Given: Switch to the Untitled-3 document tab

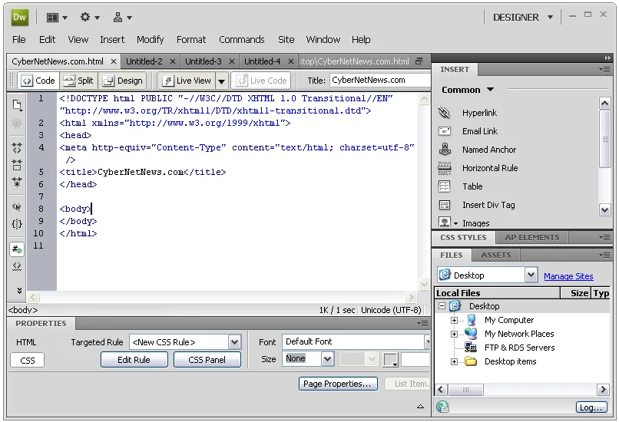Looking at the screenshot, I should coord(204,61).
